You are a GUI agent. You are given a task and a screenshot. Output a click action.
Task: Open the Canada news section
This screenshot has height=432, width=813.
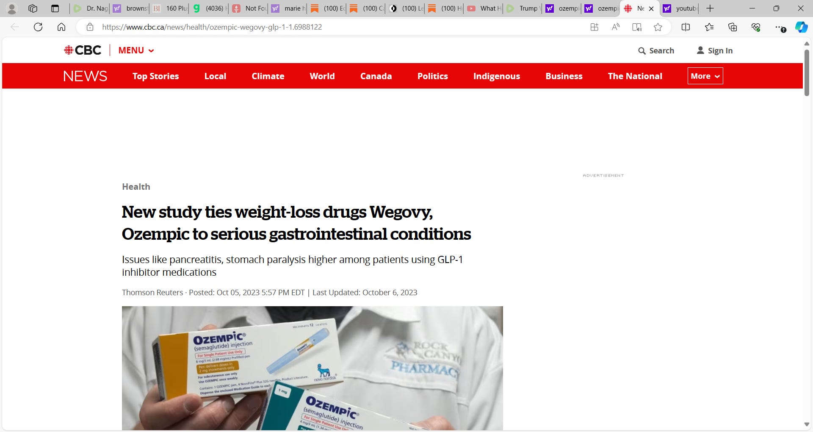click(376, 76)
